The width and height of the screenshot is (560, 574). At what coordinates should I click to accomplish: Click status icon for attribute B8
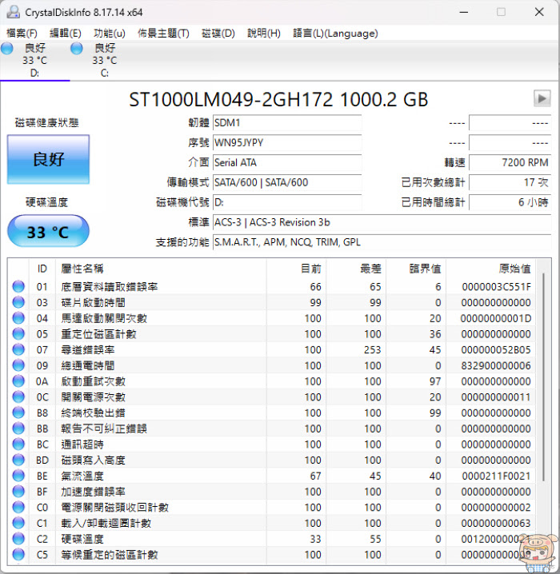click(18, 413)
